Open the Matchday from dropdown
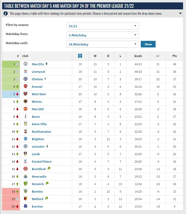The image size is (186, 214). tap(102, 35)
